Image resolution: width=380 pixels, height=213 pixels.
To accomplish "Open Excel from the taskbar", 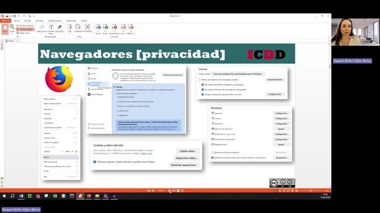I will [x=55, y=196].
